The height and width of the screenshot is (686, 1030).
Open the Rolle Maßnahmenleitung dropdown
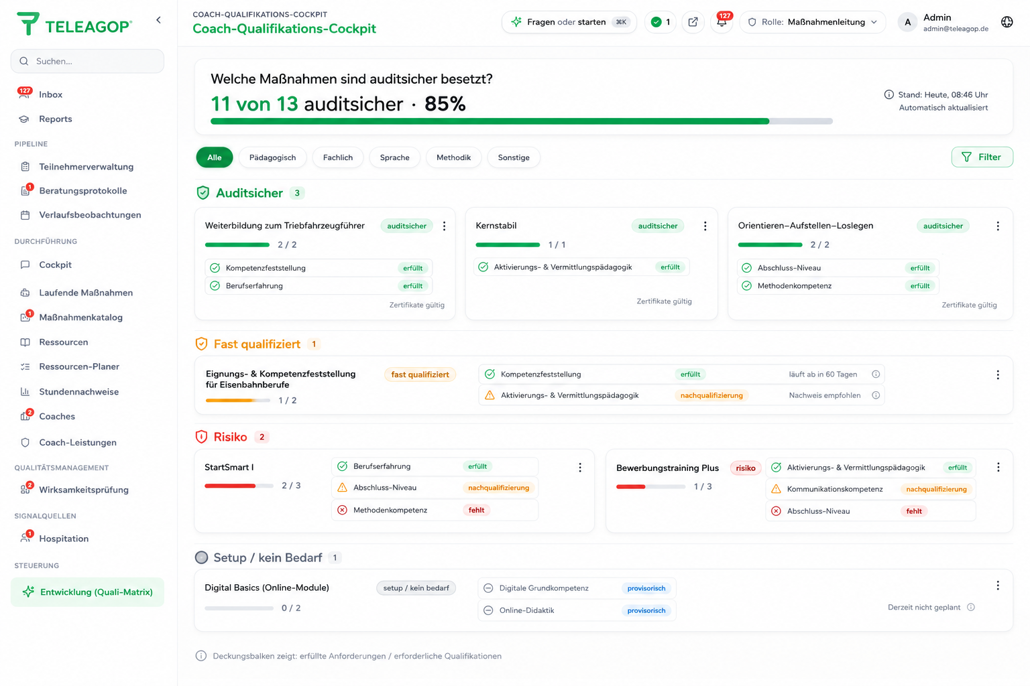pos(813,22)
